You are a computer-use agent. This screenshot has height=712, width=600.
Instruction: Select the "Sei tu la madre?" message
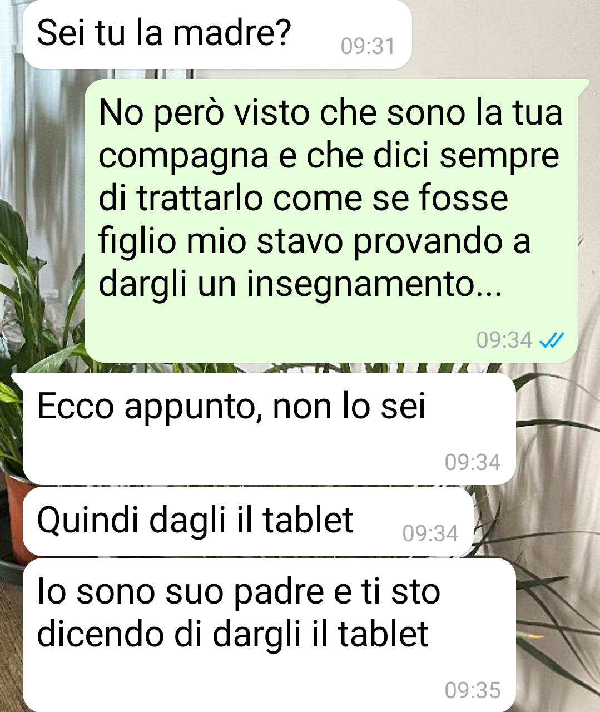pos(217,34)
